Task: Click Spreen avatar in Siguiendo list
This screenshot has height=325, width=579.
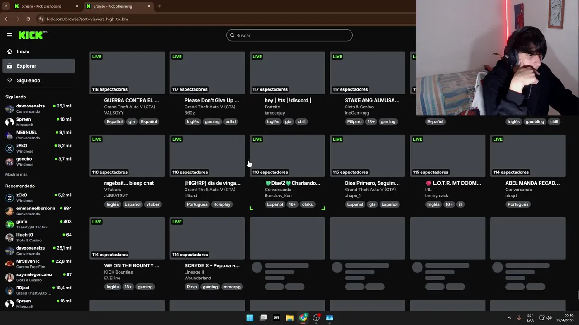Action: tap(9, 122)
